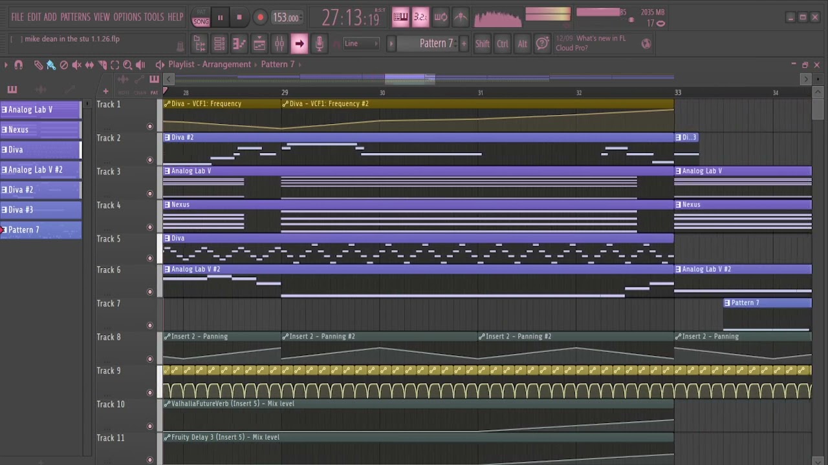
Task: Open Diva #2 clip menu on Track 2
Action: pos(167,138)
